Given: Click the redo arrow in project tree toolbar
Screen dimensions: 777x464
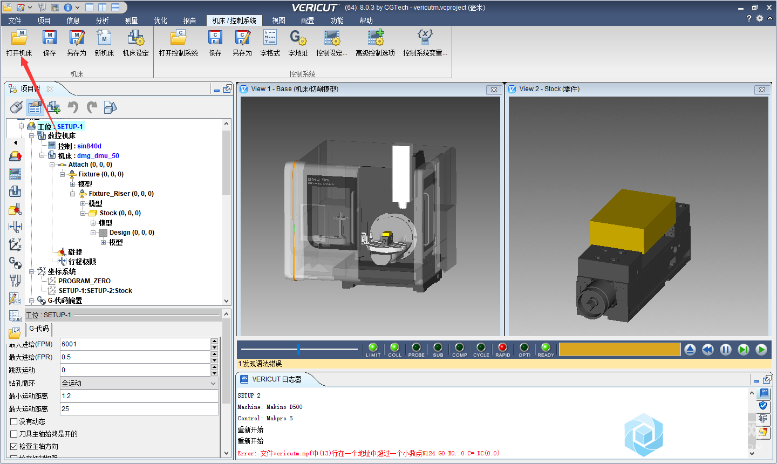Looking at the screenshot, I should tap(92, 107).
